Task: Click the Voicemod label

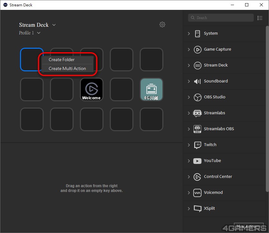Action: tap(213, 193)
